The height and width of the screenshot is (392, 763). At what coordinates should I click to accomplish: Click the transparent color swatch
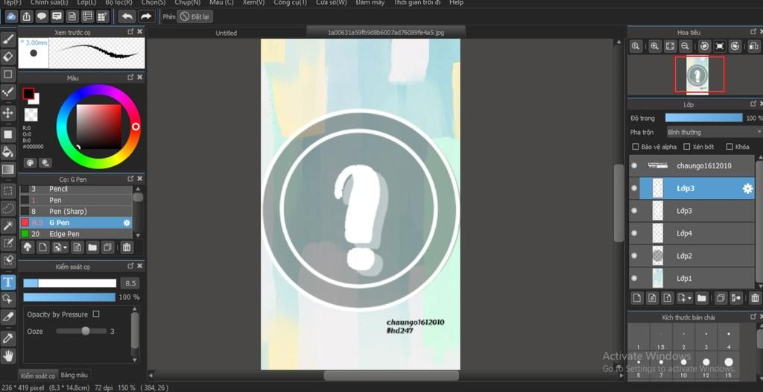(31, 115)
